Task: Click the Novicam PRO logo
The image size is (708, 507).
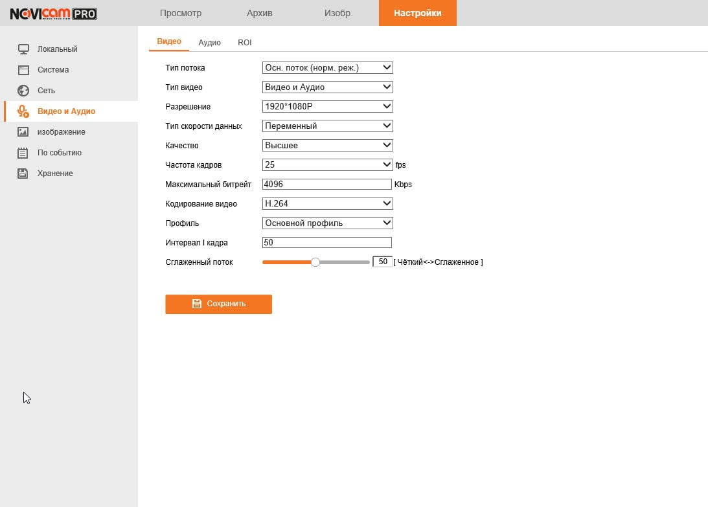Action: (53, 14)
